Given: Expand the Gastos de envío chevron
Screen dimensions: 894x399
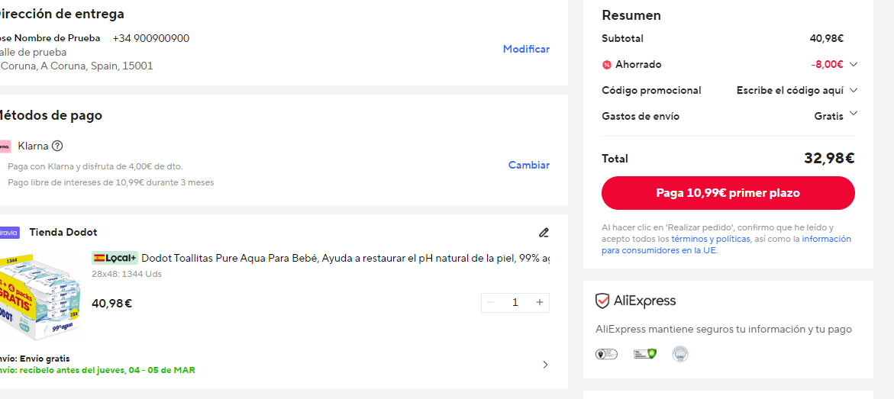Looking at the screenshot, I should (853, 113).
